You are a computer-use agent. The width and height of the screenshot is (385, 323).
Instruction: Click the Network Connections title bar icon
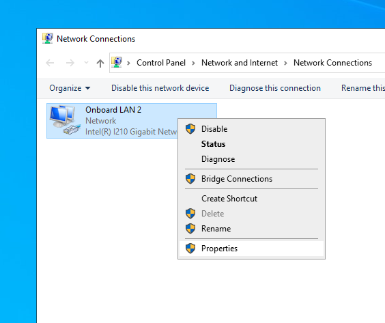pos(48,38)
